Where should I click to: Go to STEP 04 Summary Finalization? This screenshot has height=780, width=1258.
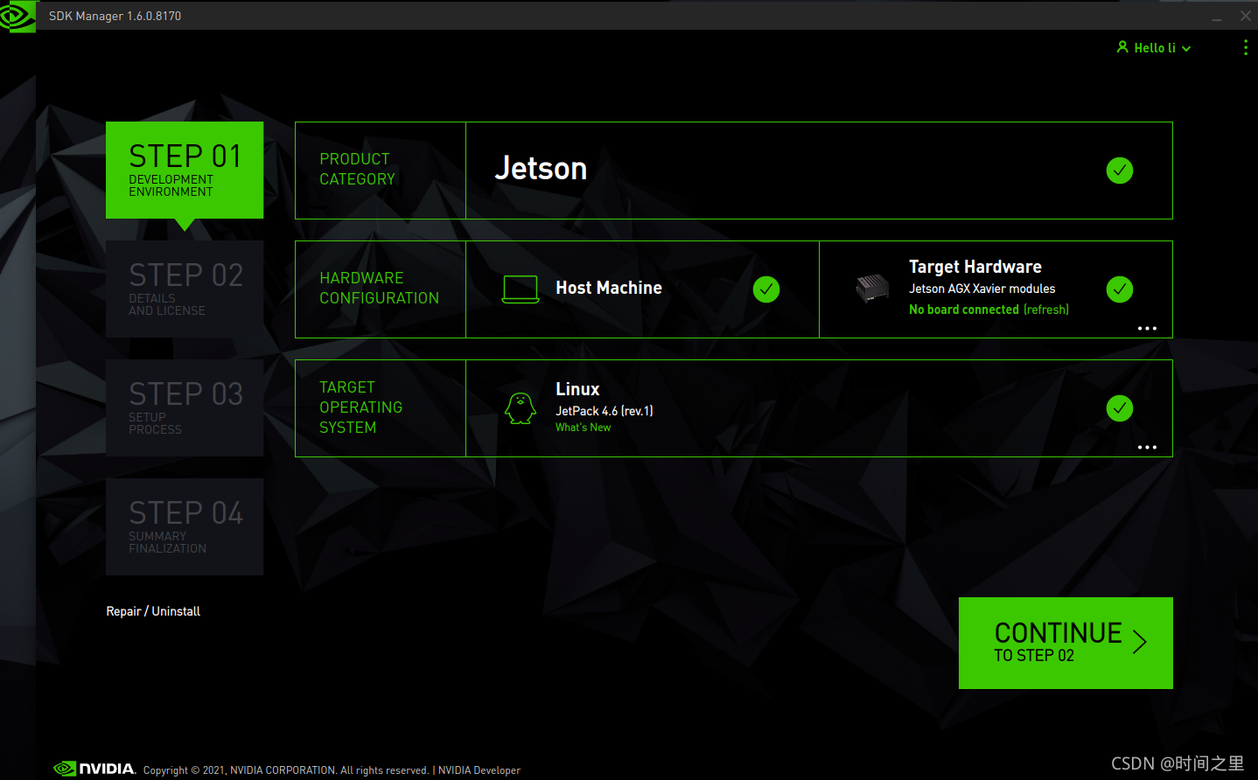pyautogui.click(x=185, y=526)
